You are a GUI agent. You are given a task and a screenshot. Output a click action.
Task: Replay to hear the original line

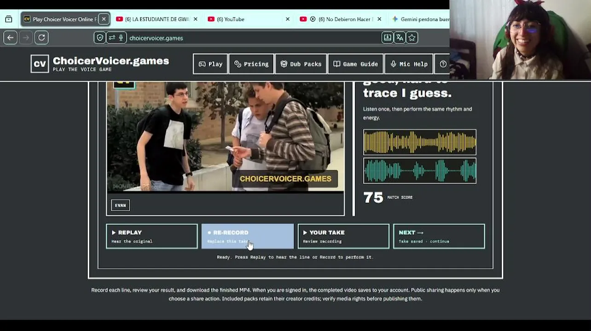[152, 236]
